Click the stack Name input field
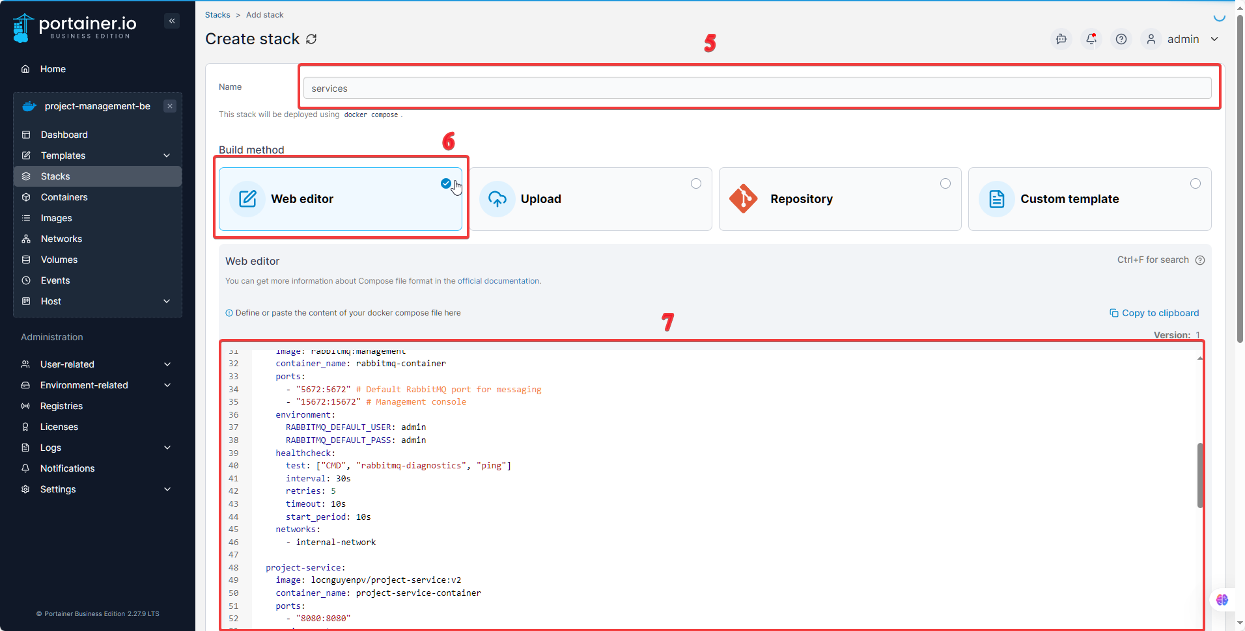The height and width of the screenshot is (631, 1245). [757, 88]
